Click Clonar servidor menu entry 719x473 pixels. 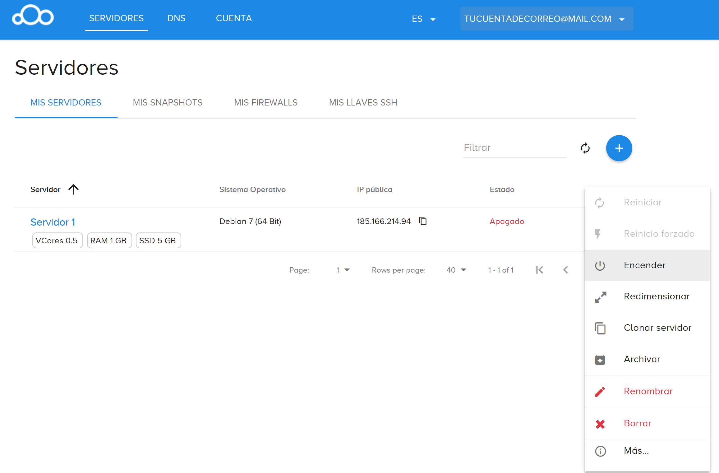647,328
